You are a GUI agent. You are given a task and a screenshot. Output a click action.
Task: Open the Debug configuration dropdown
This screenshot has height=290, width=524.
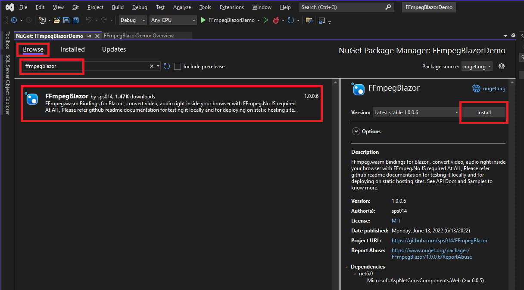[x=132, y=20]
